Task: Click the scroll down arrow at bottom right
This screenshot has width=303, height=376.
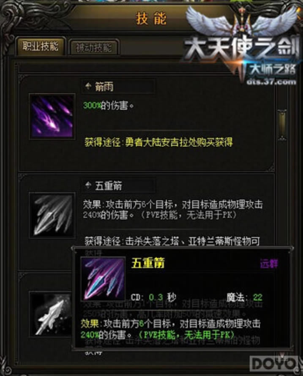Action: tap(282, 354)
